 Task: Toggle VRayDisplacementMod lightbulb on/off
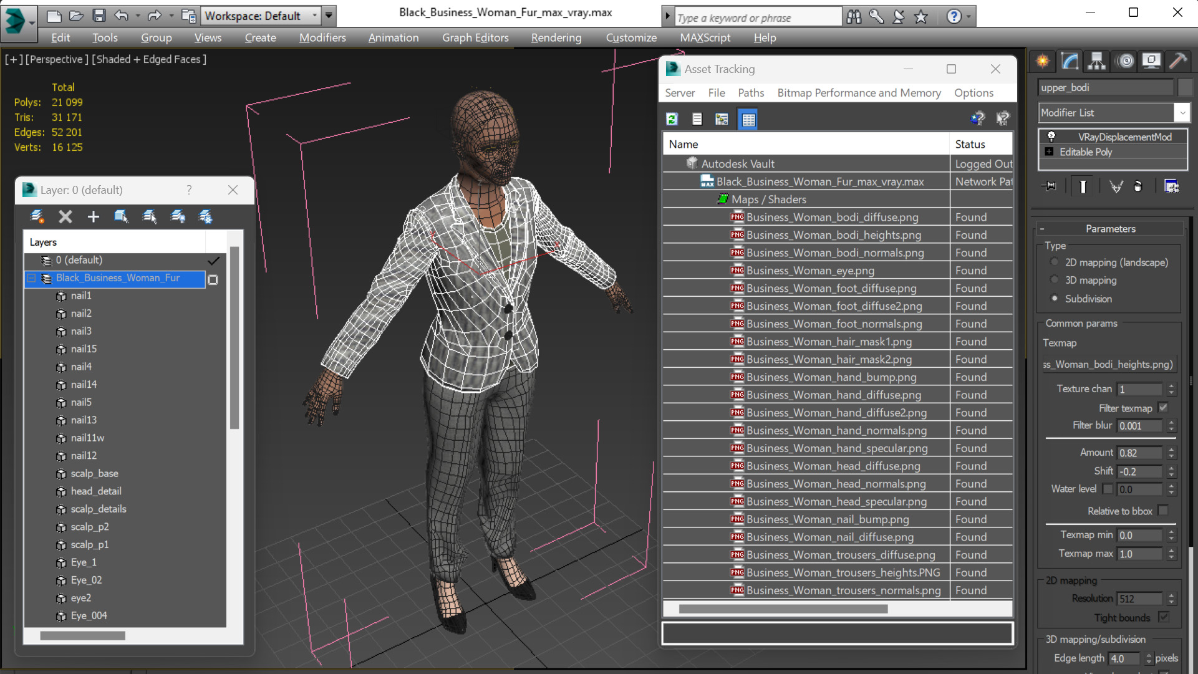1051,137
